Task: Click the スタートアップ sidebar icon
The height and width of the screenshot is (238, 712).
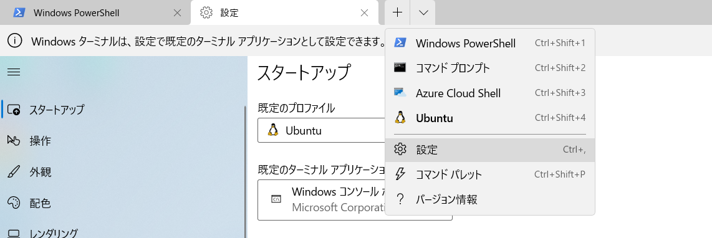Action: pyautogui.click(x=14, y=110)
